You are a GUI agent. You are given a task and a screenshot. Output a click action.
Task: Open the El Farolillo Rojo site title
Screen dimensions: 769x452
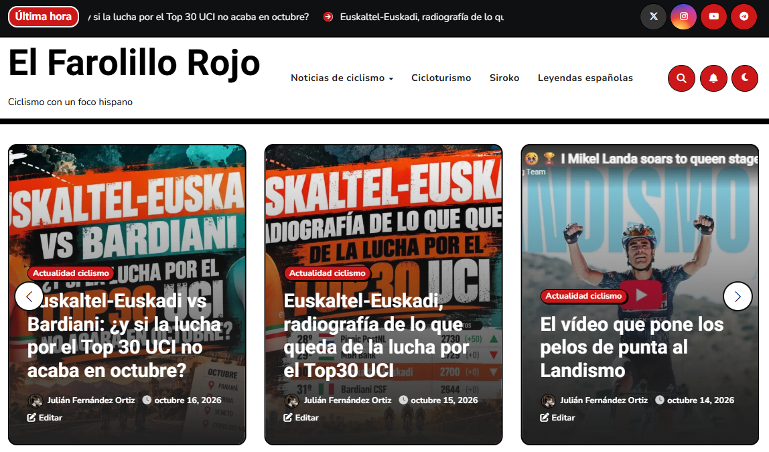[134, 63]
